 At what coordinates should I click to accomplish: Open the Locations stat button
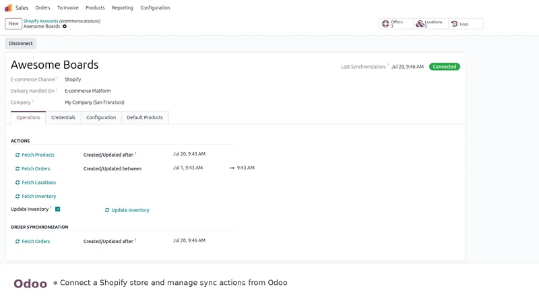point(431,24)
